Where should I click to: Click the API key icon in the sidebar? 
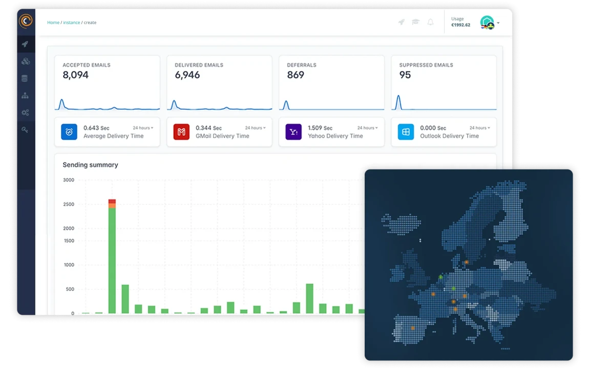[x=26, y=130]
